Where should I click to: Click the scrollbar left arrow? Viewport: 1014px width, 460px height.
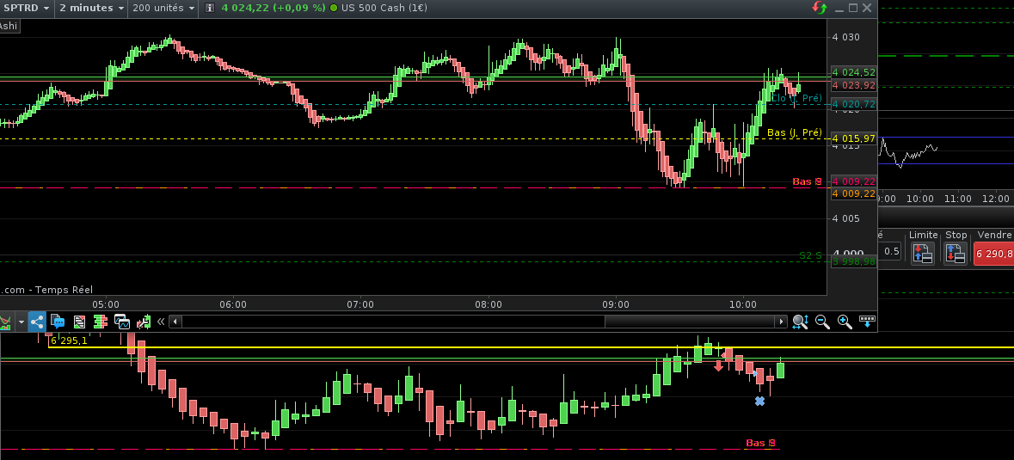point(175,321)
